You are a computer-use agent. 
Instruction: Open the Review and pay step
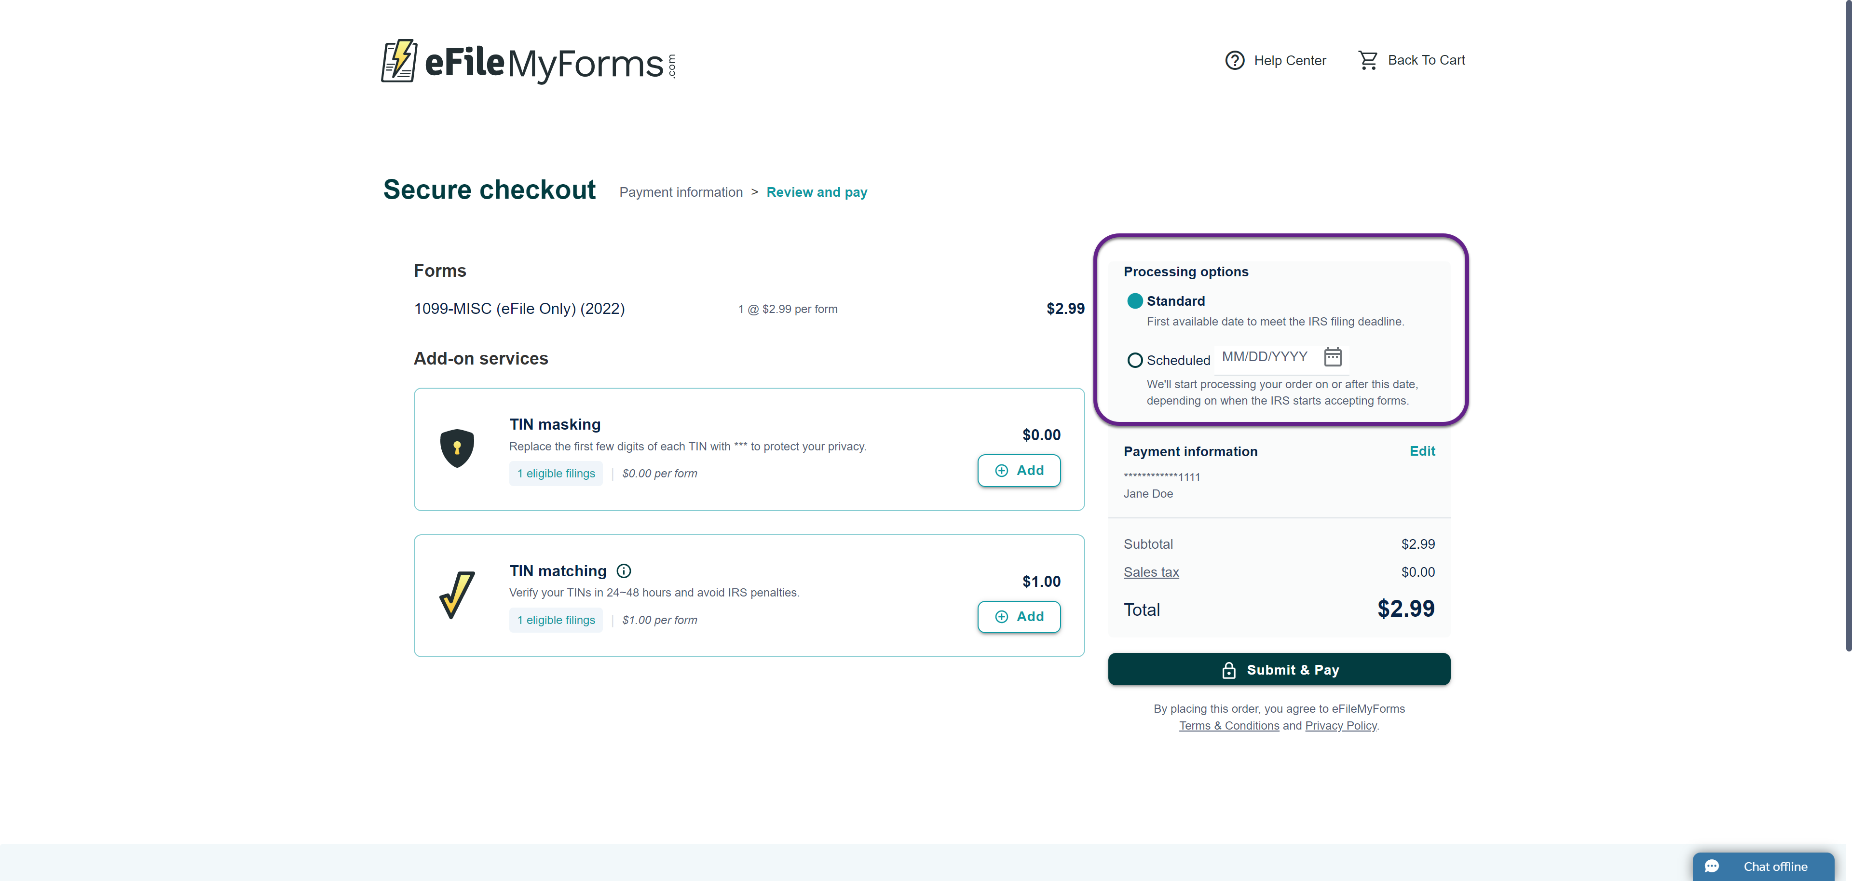[x=817, y=192]
